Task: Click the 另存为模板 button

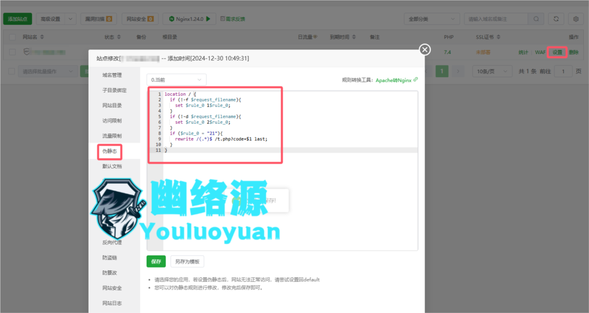Action: [187, 261]
